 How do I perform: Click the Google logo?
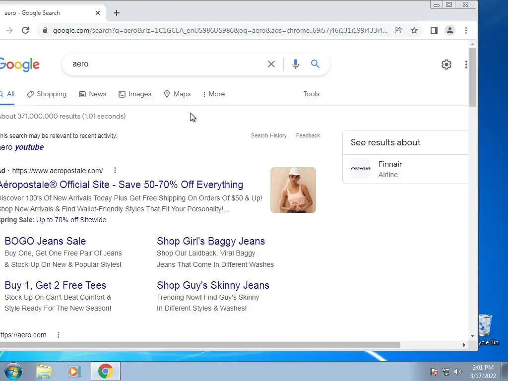pyautogui.click(x=19, y=65)
